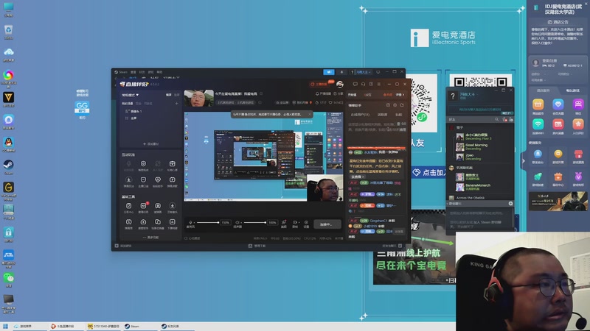Viewport: 590px width, 331px height.
Task: Open the Recycle Bin desktop icon
Action: [x=8, y=30]
